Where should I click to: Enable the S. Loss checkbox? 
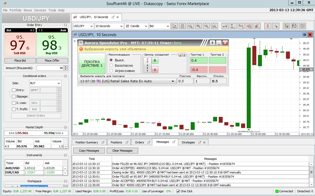(x=14, y=103)
